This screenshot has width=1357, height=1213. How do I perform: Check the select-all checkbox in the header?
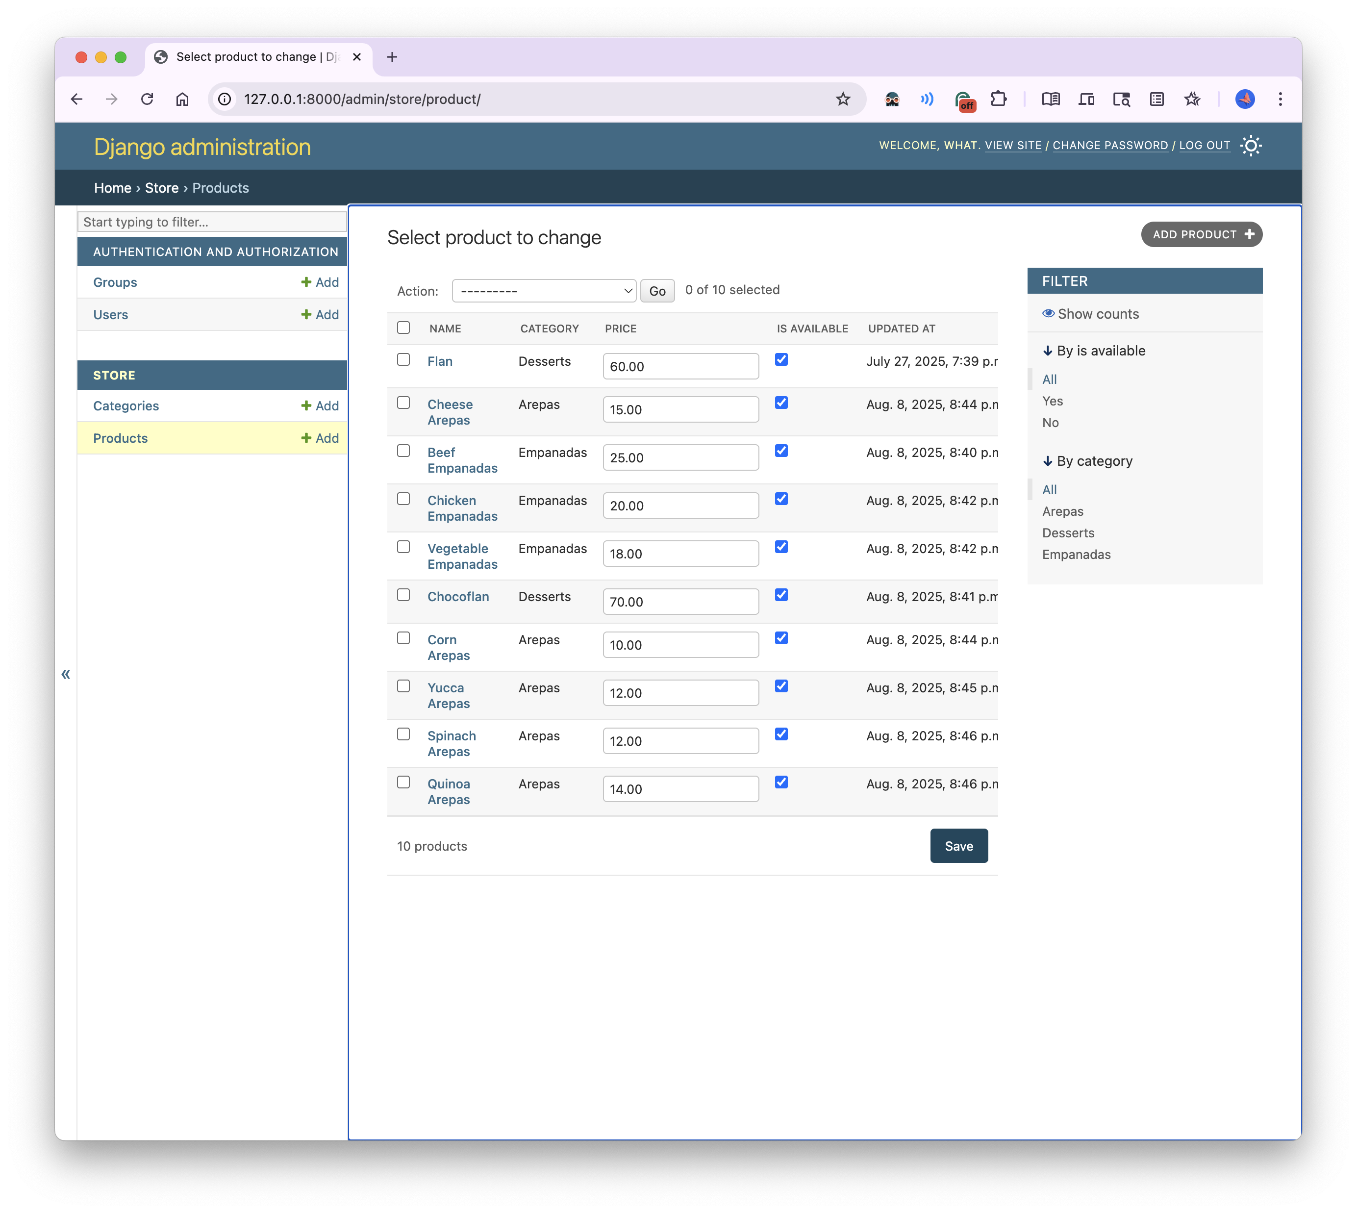403,327
